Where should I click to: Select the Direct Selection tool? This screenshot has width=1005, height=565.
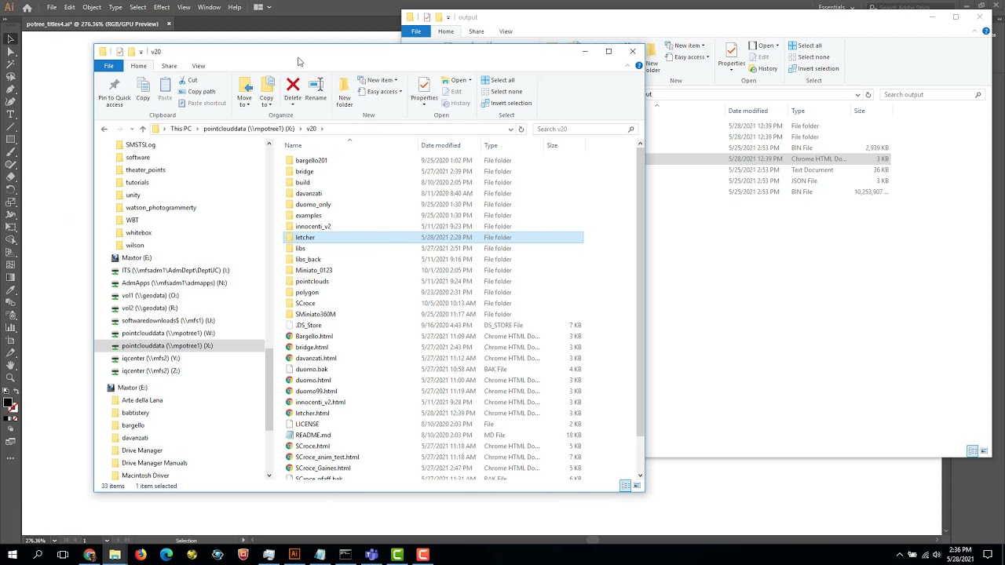coord(10,51)
